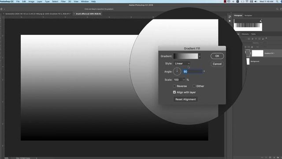Click the History panel icon in collapsed dock

pyautogui.click(x=230, y=17)
